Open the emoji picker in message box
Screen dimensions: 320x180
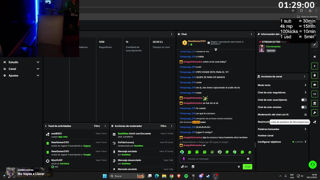tap(248, 159)
